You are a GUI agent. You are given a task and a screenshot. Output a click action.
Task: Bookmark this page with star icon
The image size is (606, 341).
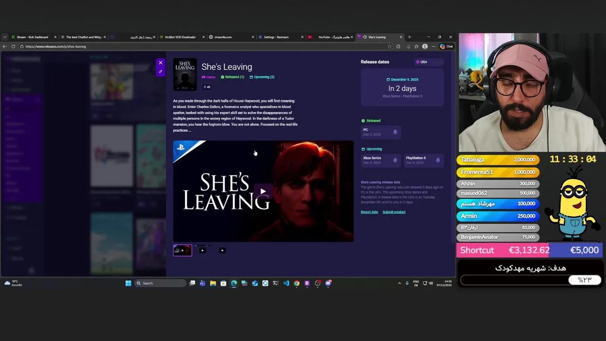click(x=390, y=46)
